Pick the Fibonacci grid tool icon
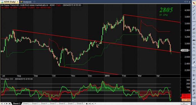Image resolution: width=196 pixels, height=105 pixels. [x=194, y=86]
